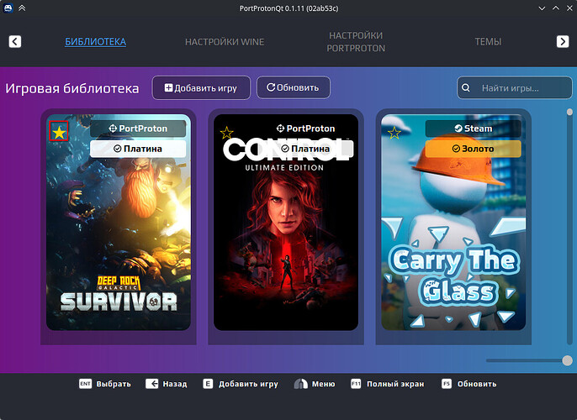The image size is (577, 420).
Task: Click the Меню hint label
Action: pyautogui.click(x=324, y=384)
